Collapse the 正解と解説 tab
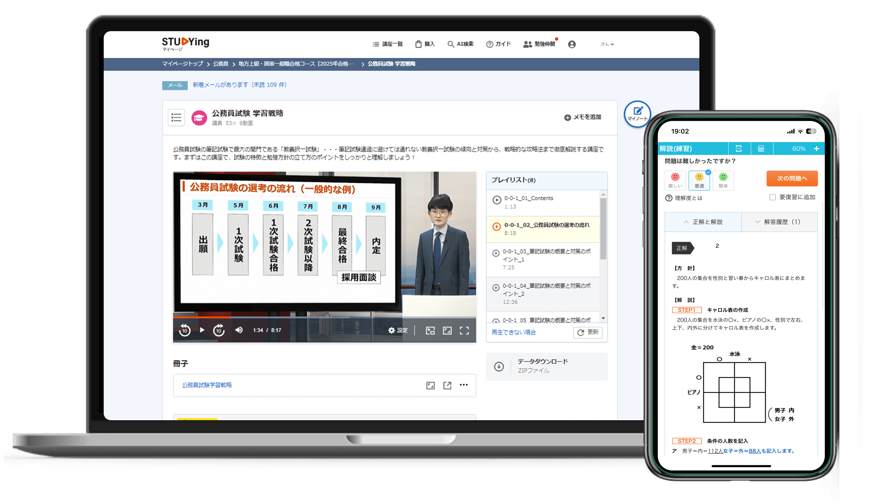873x504 pixels. [x=703, y=222]
